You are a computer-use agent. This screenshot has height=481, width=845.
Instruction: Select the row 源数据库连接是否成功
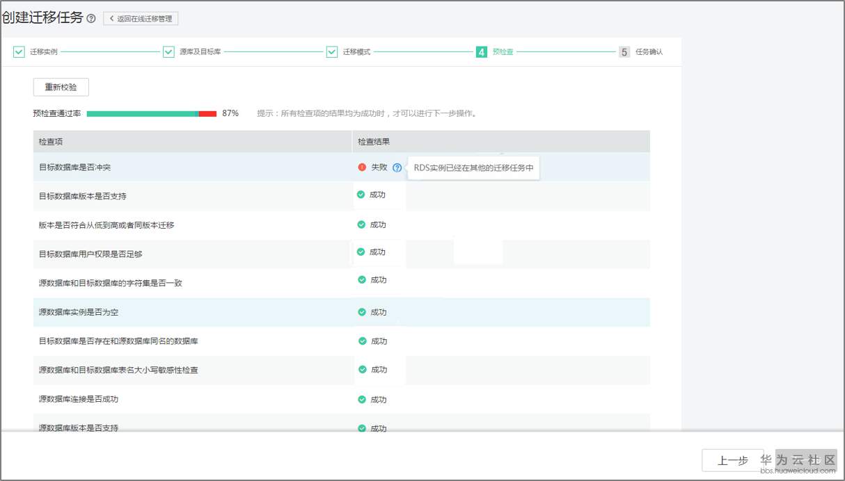click(x=342, y=399)
